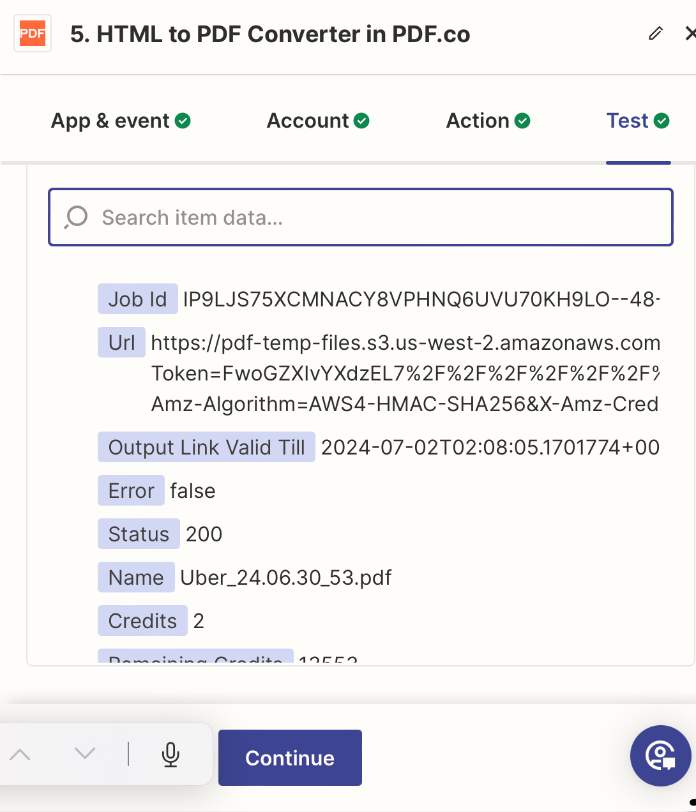The image size is (696, 812).
Task: Switch to the Account tab
Action: point(318,121)
